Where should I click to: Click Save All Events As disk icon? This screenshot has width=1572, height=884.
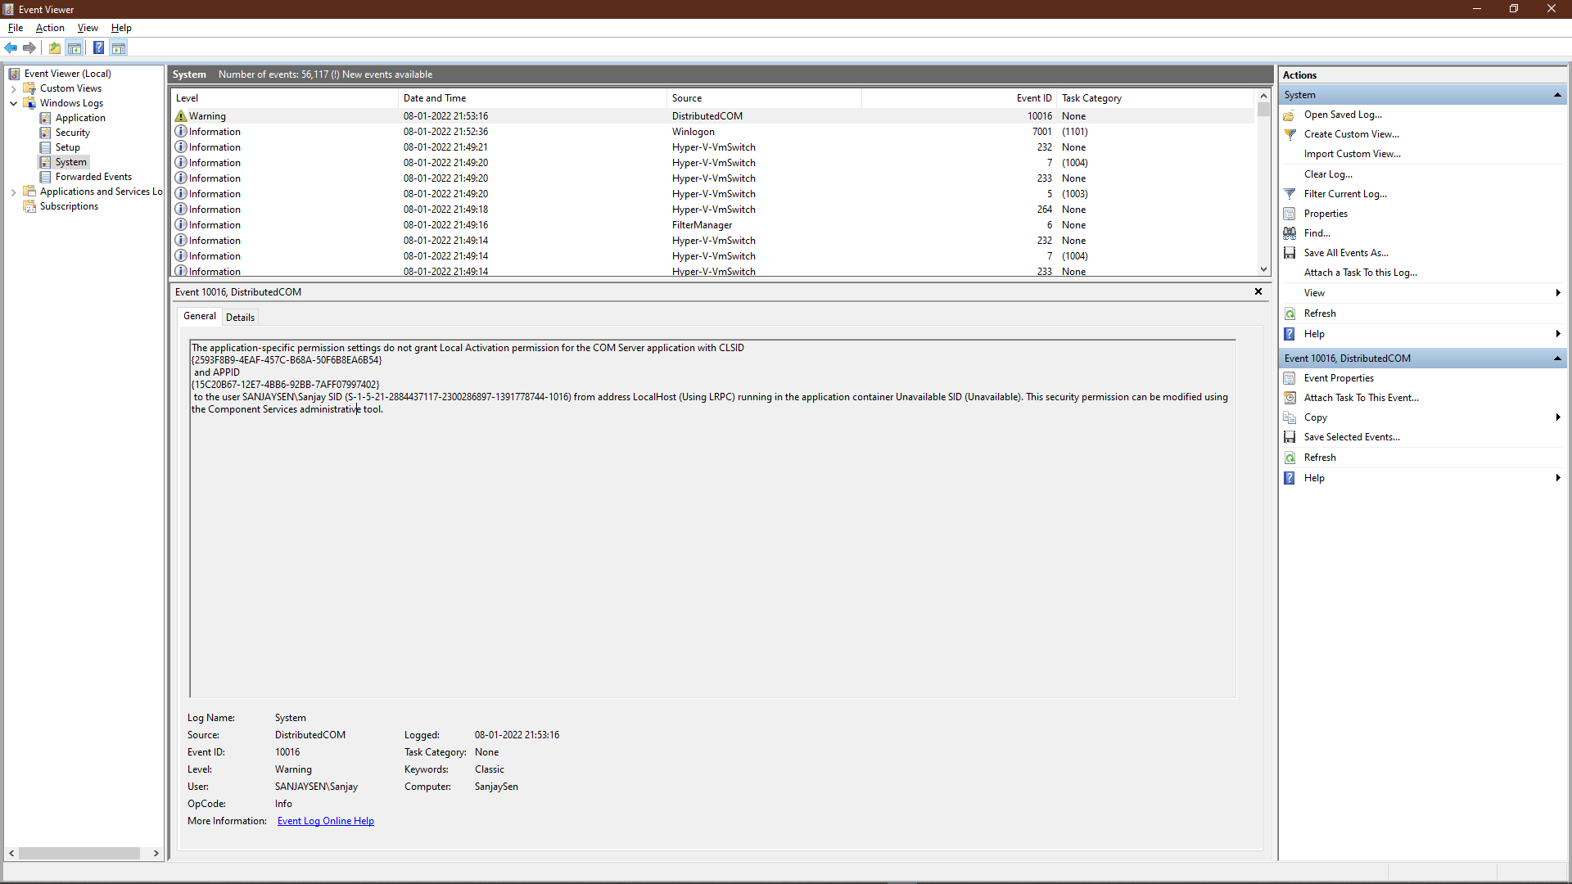pos(1290,253)
